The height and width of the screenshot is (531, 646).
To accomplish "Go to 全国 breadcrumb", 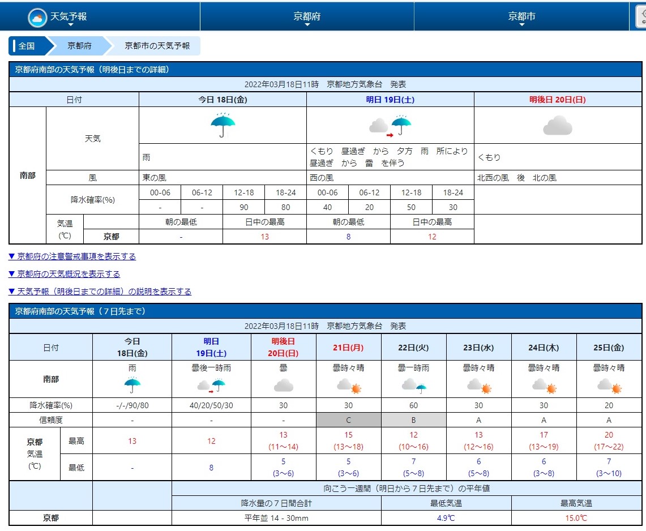I will [27, 46].
